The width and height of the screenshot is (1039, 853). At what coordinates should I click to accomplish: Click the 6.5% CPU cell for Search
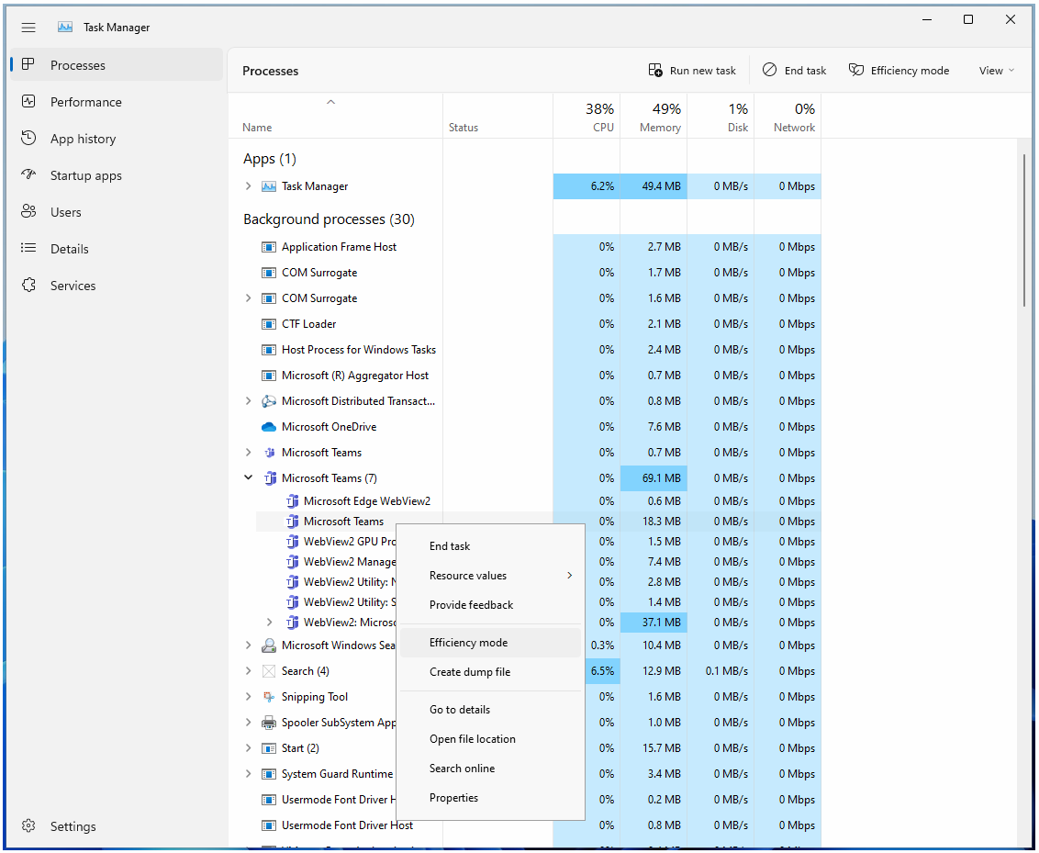coord(602,670)
